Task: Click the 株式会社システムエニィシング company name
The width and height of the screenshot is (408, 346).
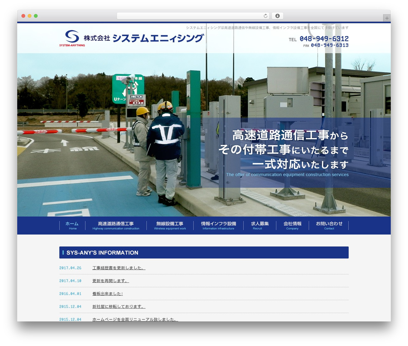Action: click(144, 38)
